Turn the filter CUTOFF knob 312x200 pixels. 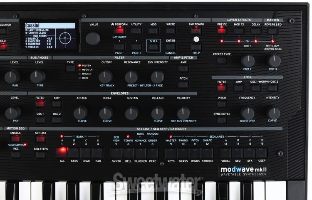pos(106,77)
